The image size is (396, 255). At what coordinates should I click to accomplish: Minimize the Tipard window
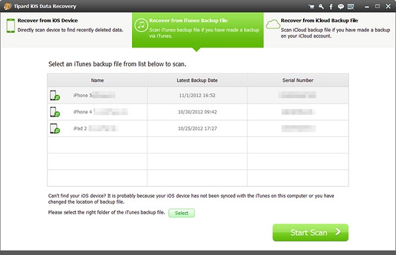pyautogui.click(x=367, y=7)
